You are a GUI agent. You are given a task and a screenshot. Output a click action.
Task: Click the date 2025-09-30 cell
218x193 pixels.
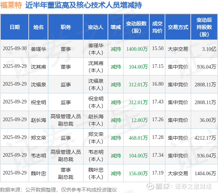click(x=15, y=49)
